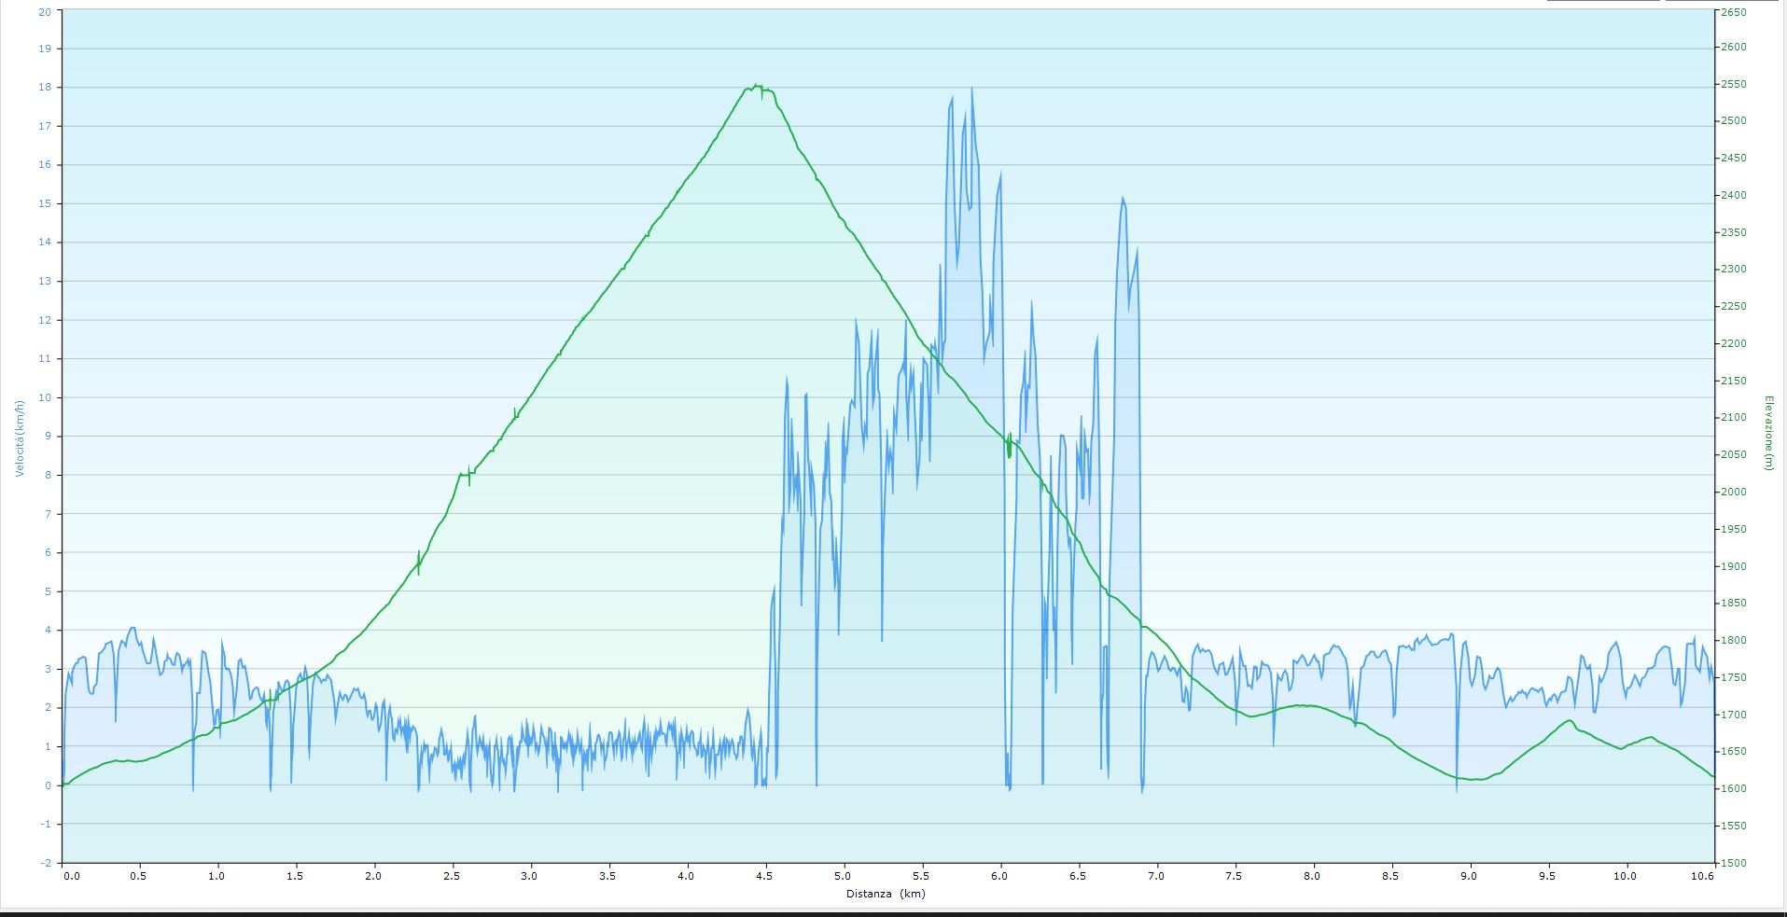The image size is (1787, 917).
Task: Click the 2000 label on the elevation axis
Action: point(1733,493)
